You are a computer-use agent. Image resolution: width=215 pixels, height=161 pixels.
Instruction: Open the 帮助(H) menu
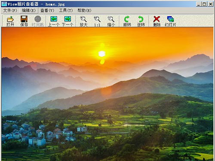pyautogui.click(x=84, y=10)
